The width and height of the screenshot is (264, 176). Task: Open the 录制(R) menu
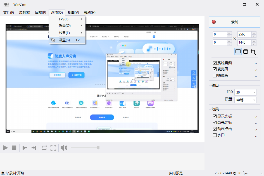(24, 13)
